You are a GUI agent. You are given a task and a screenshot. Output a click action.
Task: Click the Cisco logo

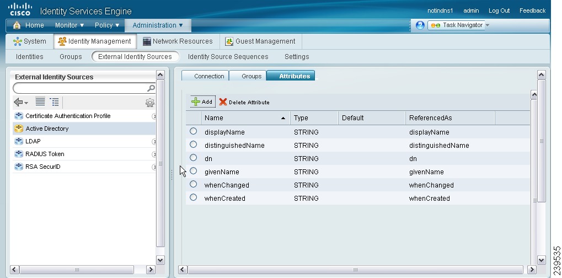click(20, 10)
